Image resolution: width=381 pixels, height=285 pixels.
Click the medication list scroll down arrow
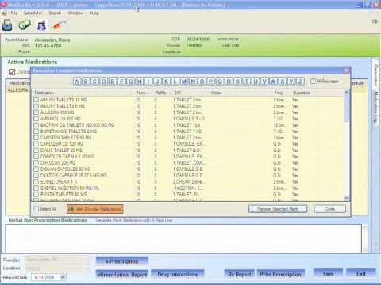click(347, 198)
